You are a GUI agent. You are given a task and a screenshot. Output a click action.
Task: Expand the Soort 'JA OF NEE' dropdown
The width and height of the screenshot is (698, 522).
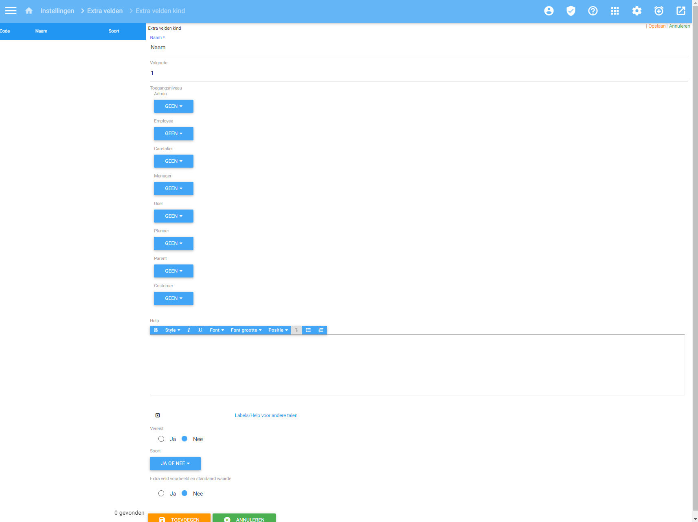pos(175,463)
